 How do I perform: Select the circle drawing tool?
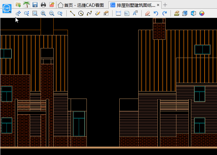[x=81, y=13]
